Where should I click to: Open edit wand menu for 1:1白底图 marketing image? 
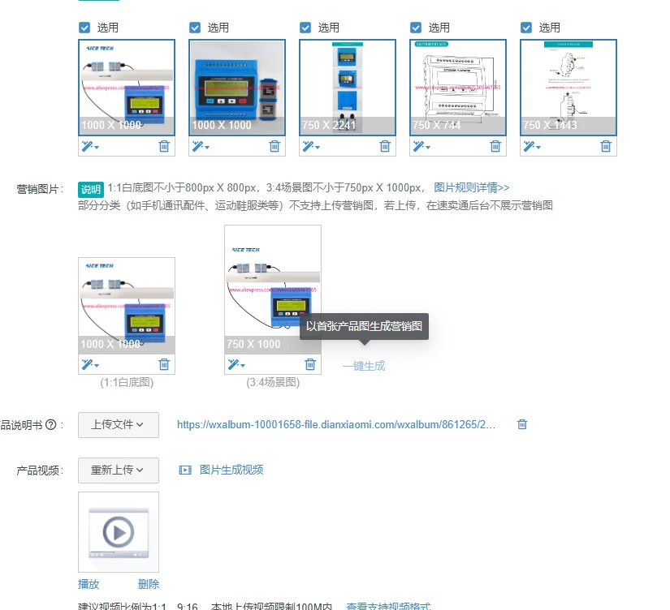[90, 364]
